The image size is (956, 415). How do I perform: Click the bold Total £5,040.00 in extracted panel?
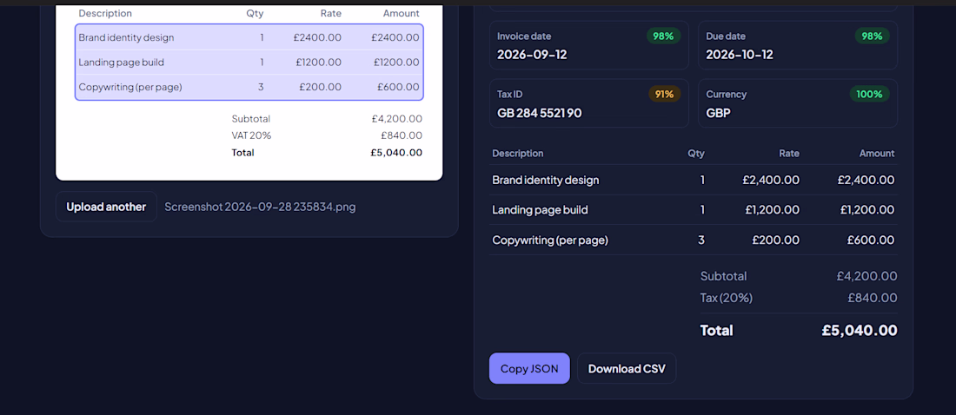tap(859, 330)
